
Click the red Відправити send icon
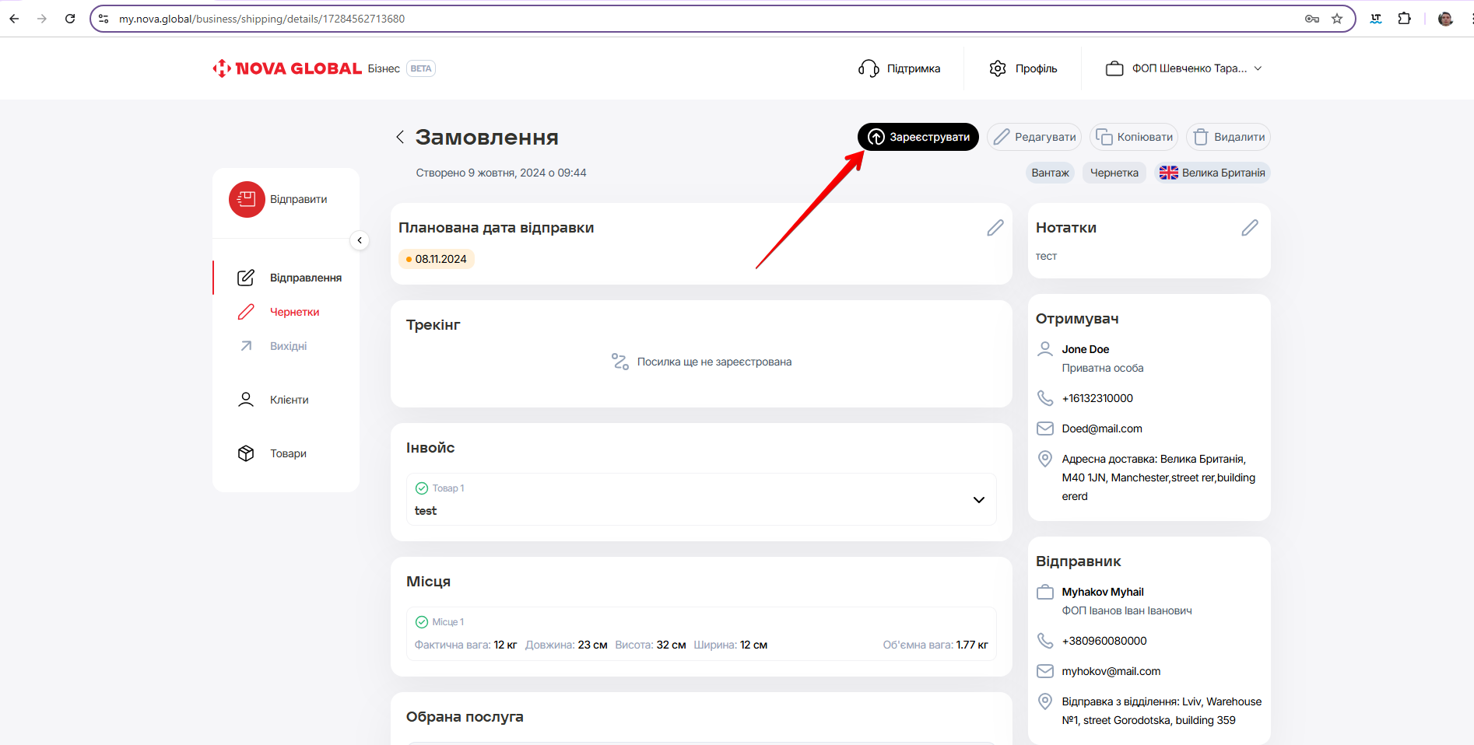247,200
